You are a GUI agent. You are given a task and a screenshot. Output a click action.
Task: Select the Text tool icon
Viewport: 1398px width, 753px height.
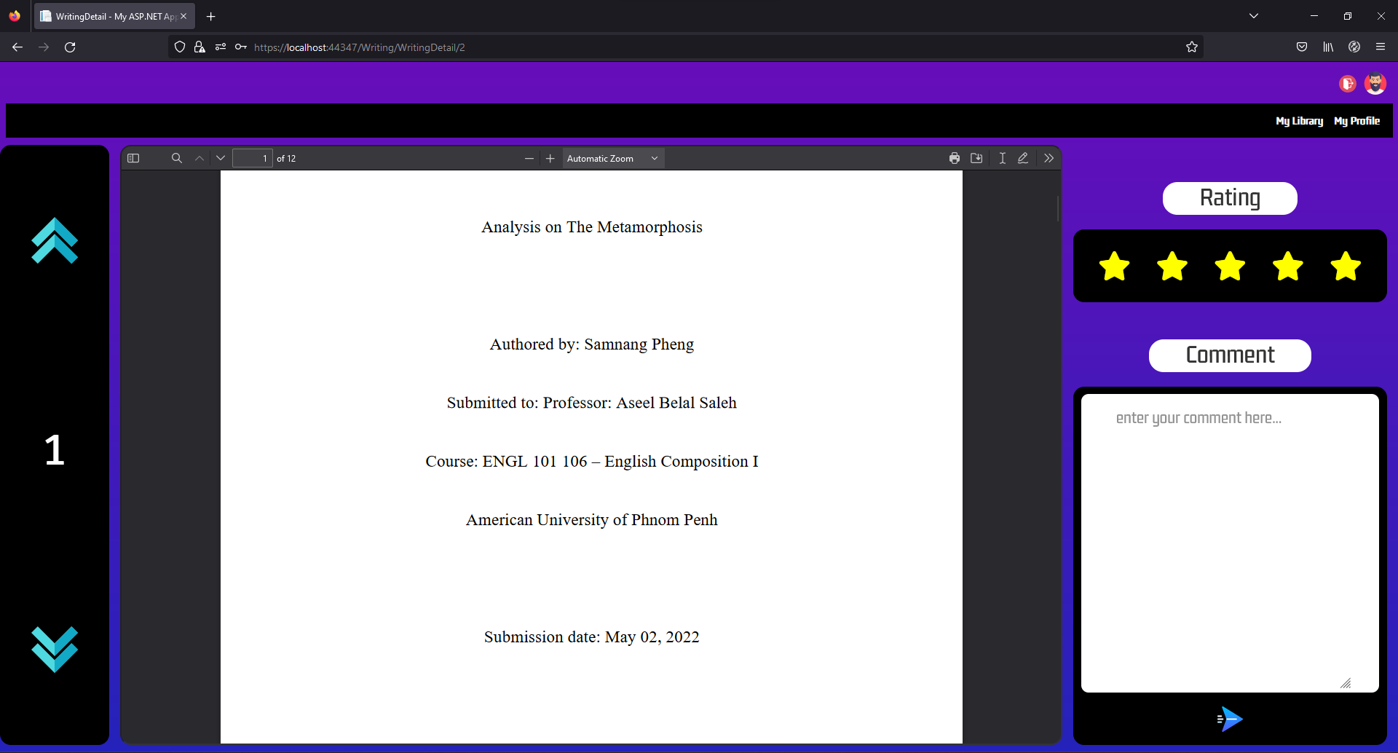click(x=1002, y=158)
